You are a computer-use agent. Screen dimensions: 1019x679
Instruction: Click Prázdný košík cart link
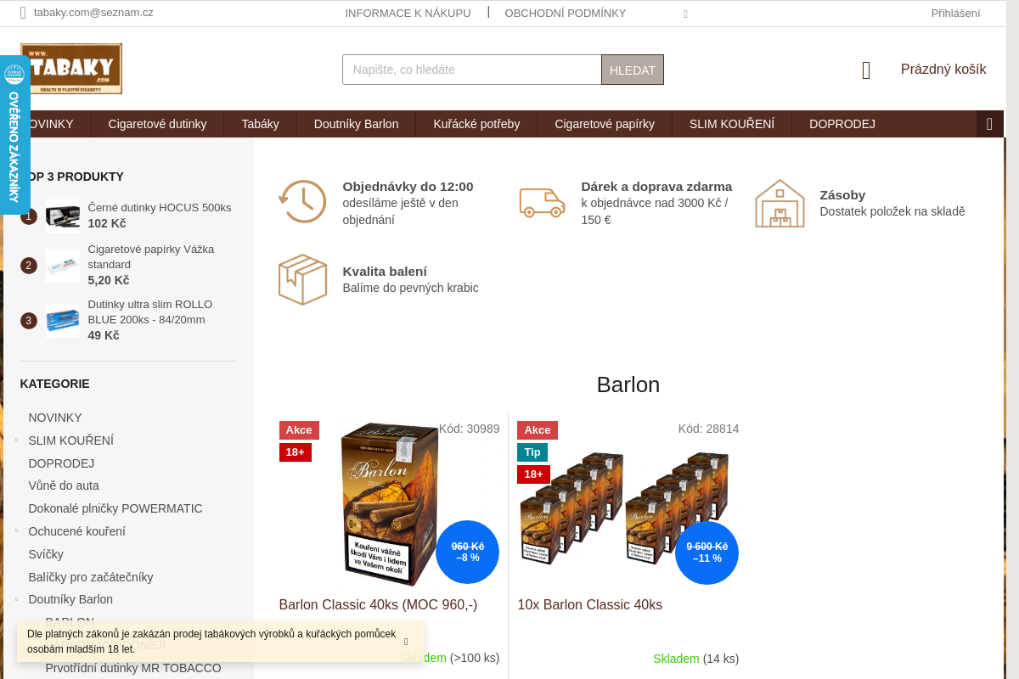(943, 70)
